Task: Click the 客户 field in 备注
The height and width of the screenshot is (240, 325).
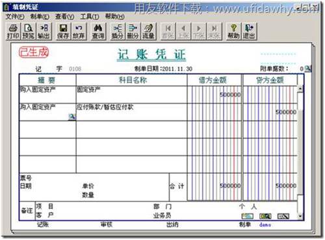Action: 45,215
